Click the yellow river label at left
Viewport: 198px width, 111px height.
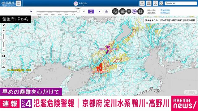[19, 70]
